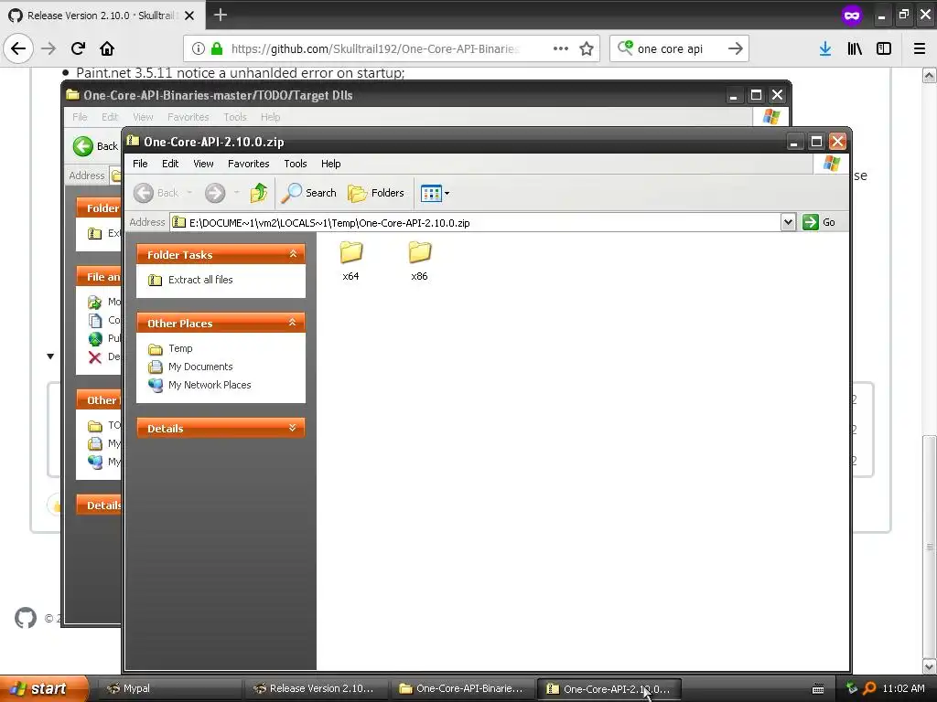Collapse the Folder Tasks panel
The height and width of the screenshot is (702, 937).
(293, 254)
